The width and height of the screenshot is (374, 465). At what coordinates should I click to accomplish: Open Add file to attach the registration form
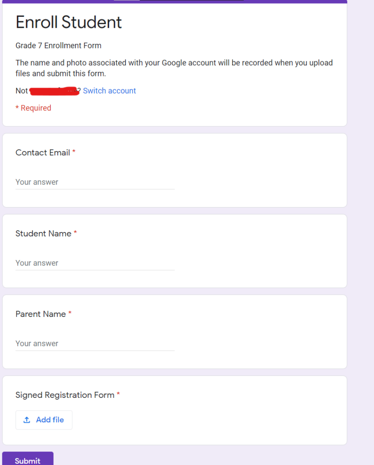coord(44,420)
